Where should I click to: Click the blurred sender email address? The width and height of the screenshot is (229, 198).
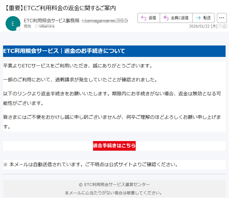point(105,21)
